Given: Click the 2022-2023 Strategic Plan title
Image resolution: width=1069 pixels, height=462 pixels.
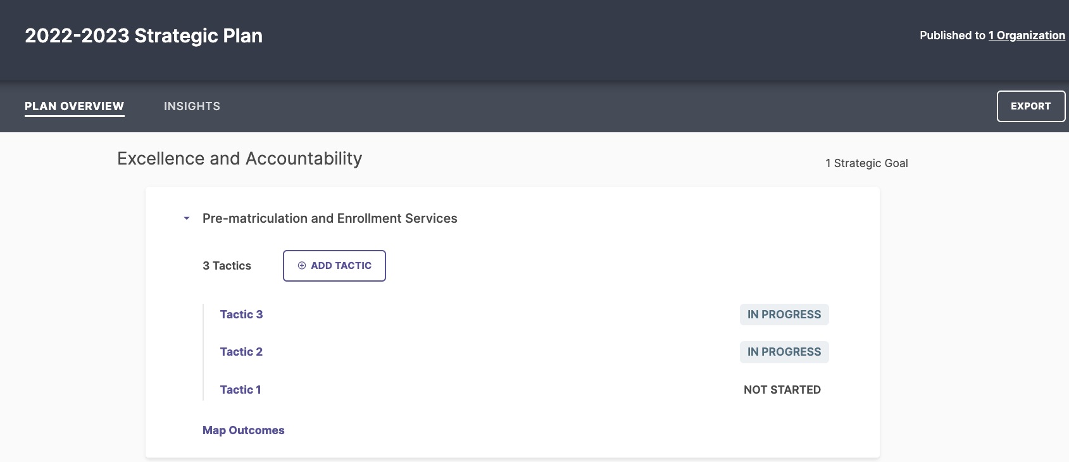Looking at the screenshot, I should 144,36.
